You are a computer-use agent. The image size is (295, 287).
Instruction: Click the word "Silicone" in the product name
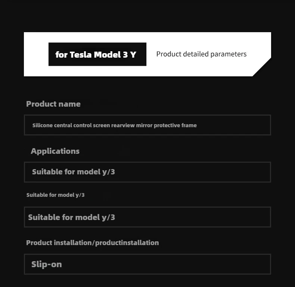[x=43, y=125]
